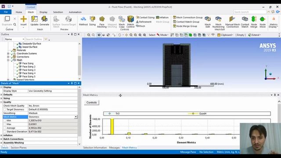Switch to the Automation ribbon tab
Screen dimensions: 281x158
[75, 12]
